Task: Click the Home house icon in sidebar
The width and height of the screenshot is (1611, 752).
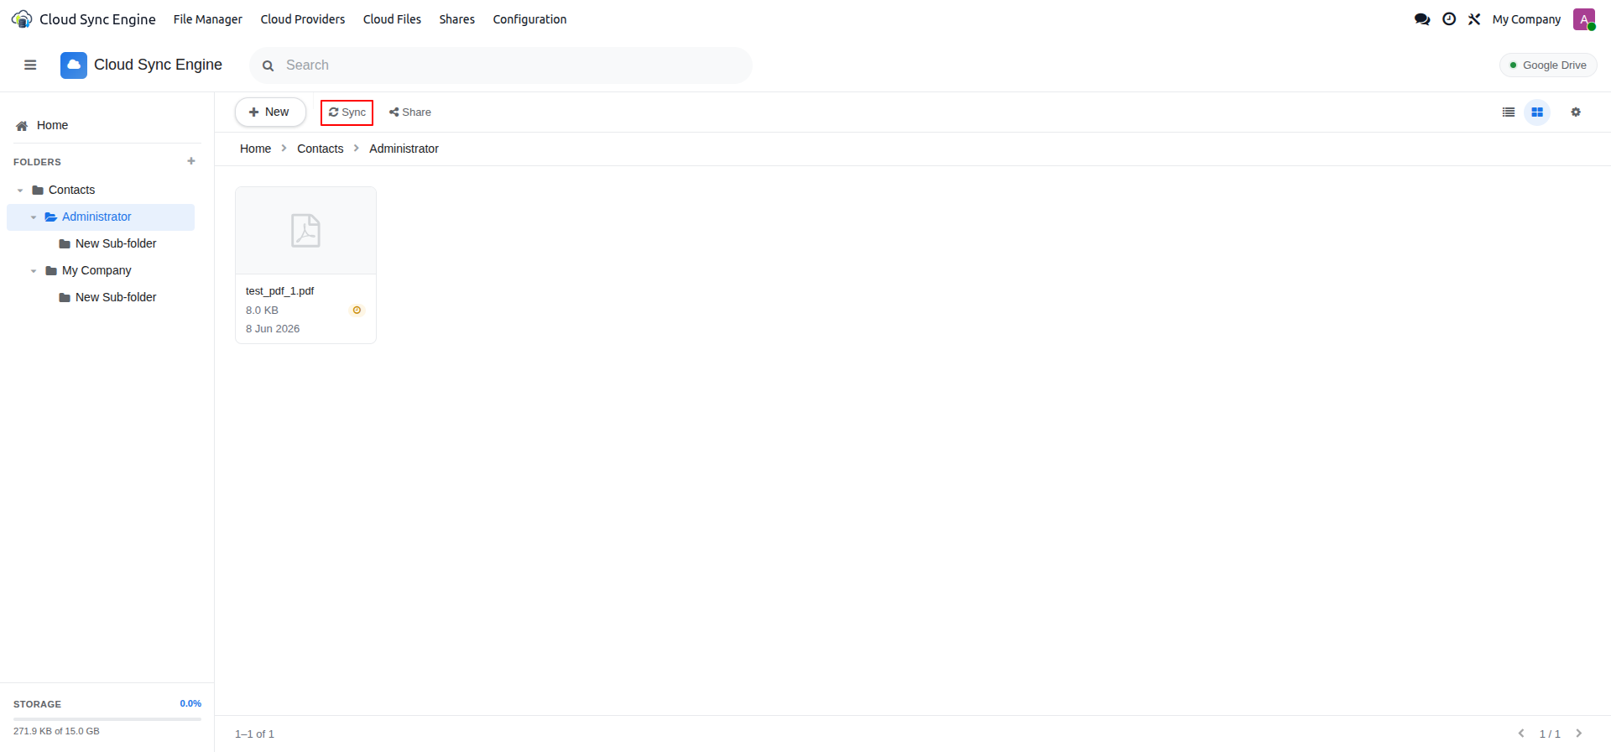Action: (x=22, y=126)
